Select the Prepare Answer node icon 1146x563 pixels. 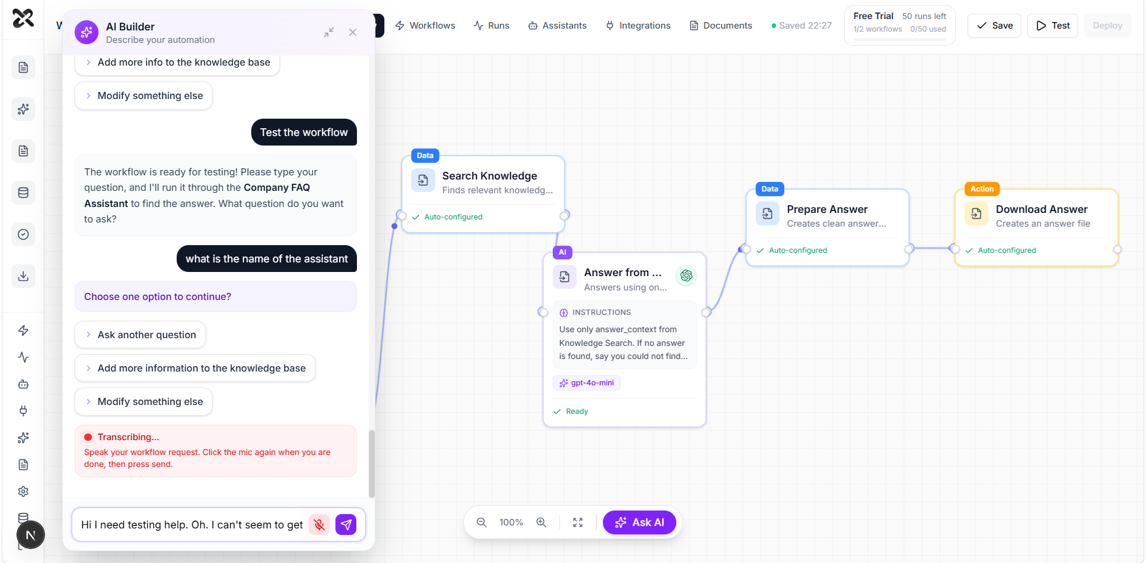[x=768, y=214]
